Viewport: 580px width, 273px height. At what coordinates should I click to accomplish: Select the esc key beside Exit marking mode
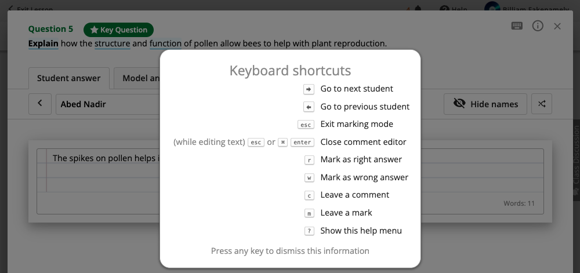(x=306, y=125)
